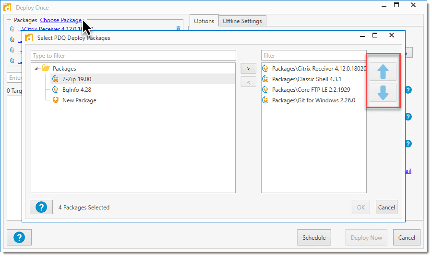Click Schedule in Deploy Once window
Image resolution: width=432 pixels, height=257 pixels.
coord(314,237)
